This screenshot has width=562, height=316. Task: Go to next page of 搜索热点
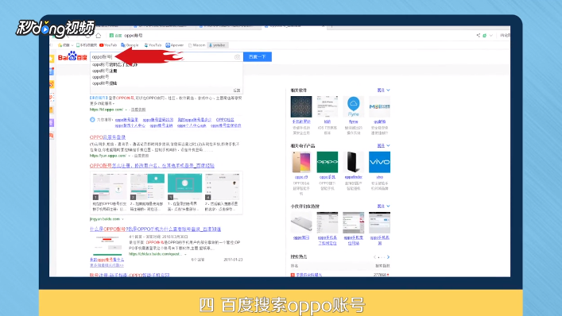pos(388,257)
